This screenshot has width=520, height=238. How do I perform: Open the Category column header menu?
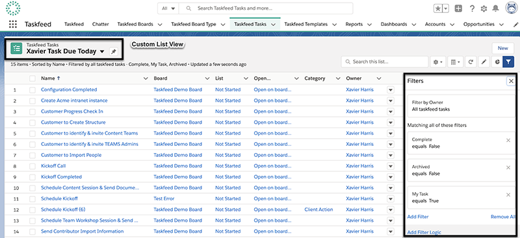pyautogui.click(x=338, y=78)
